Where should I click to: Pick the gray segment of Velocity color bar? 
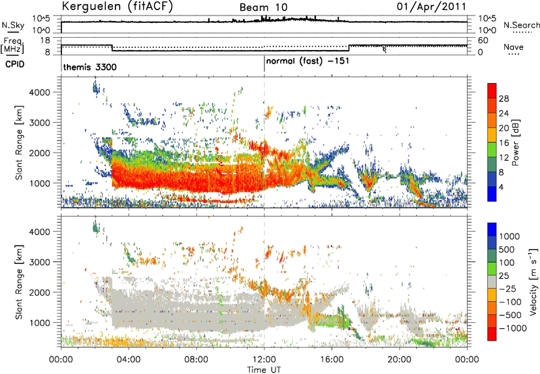tap(492, 282)
